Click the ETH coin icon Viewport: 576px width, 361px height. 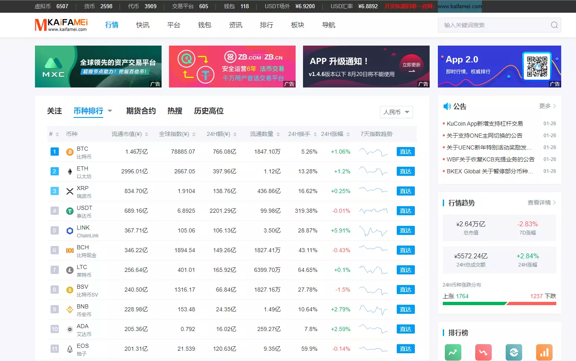tap(70, 172)
